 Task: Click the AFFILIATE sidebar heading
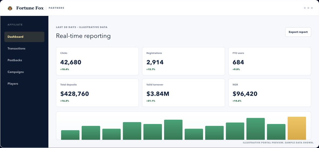pos(15,25)
